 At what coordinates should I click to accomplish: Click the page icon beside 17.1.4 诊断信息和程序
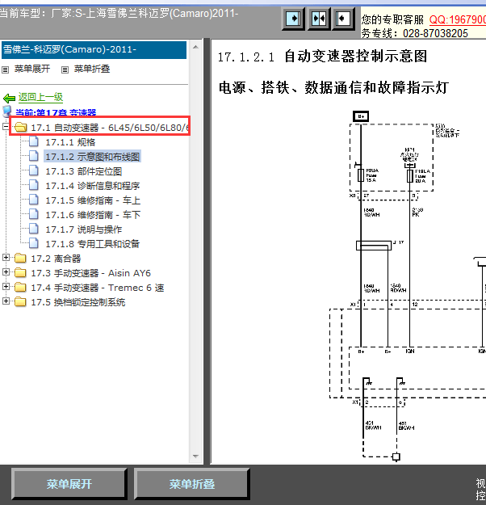(x=34, y=185)
